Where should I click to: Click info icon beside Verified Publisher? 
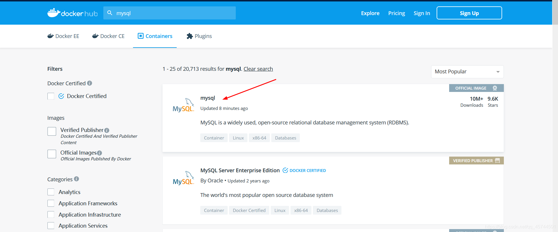(x=107, y=130)
